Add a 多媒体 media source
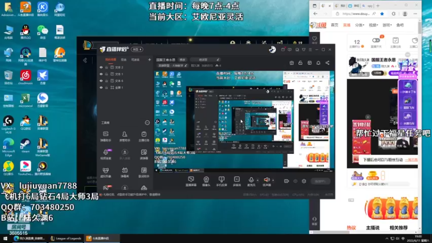 (x=237, y=181)
